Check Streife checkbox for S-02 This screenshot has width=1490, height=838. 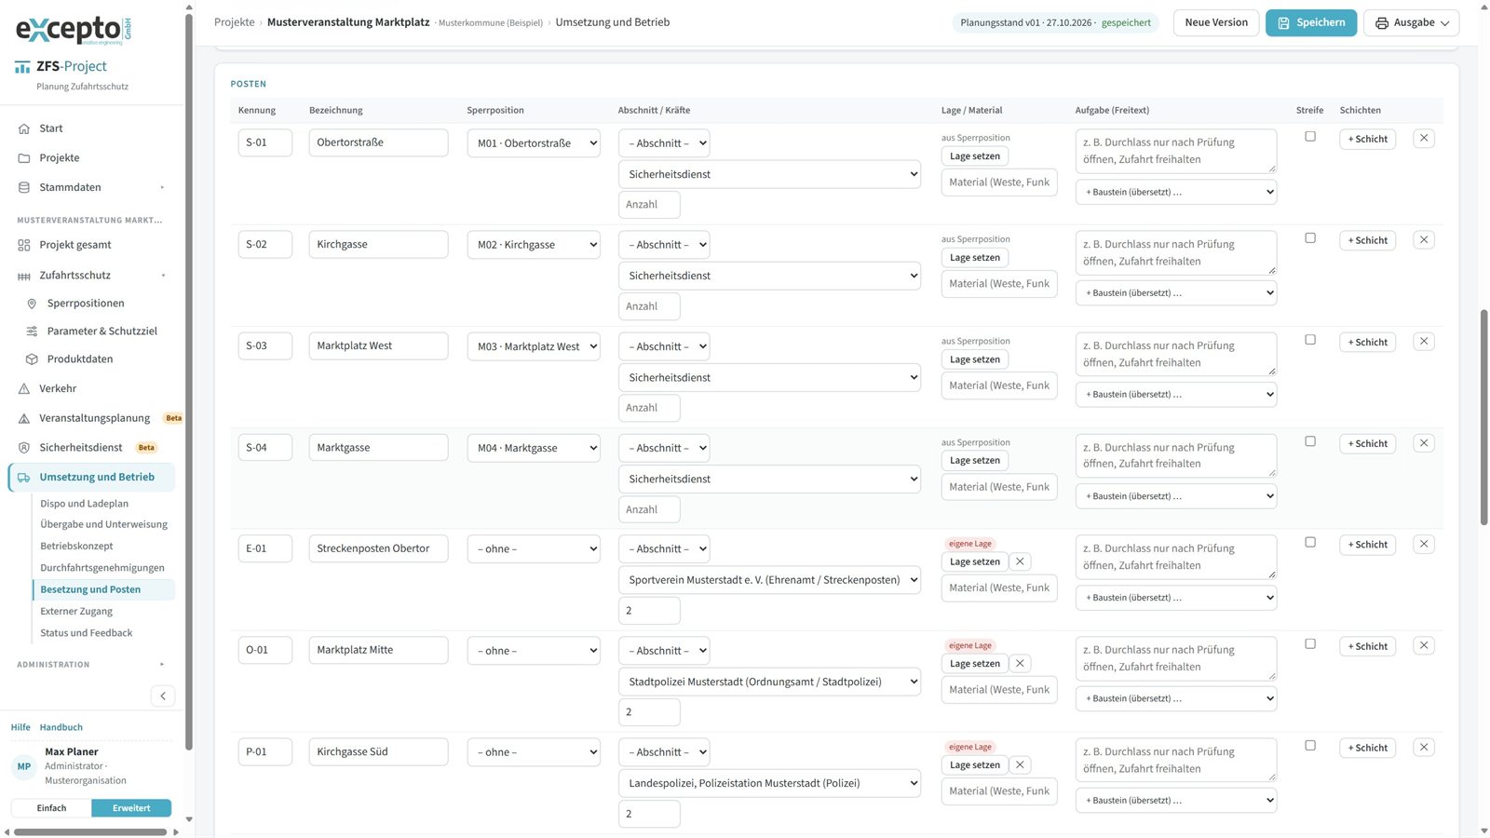click(1310, 238)
